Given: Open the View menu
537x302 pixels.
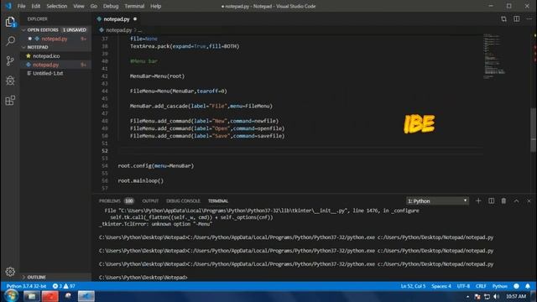Looking at the screenshot, I should [78, 6].
